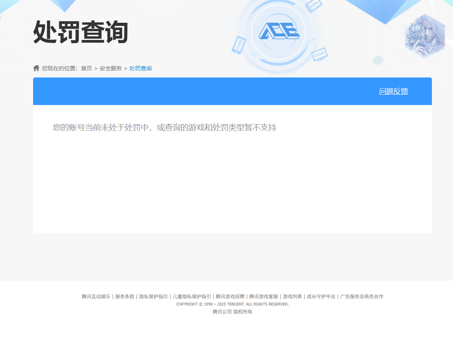Open the 问题反馈 feedback link
Screen dimensions: 453x347
tap(393, 91)
